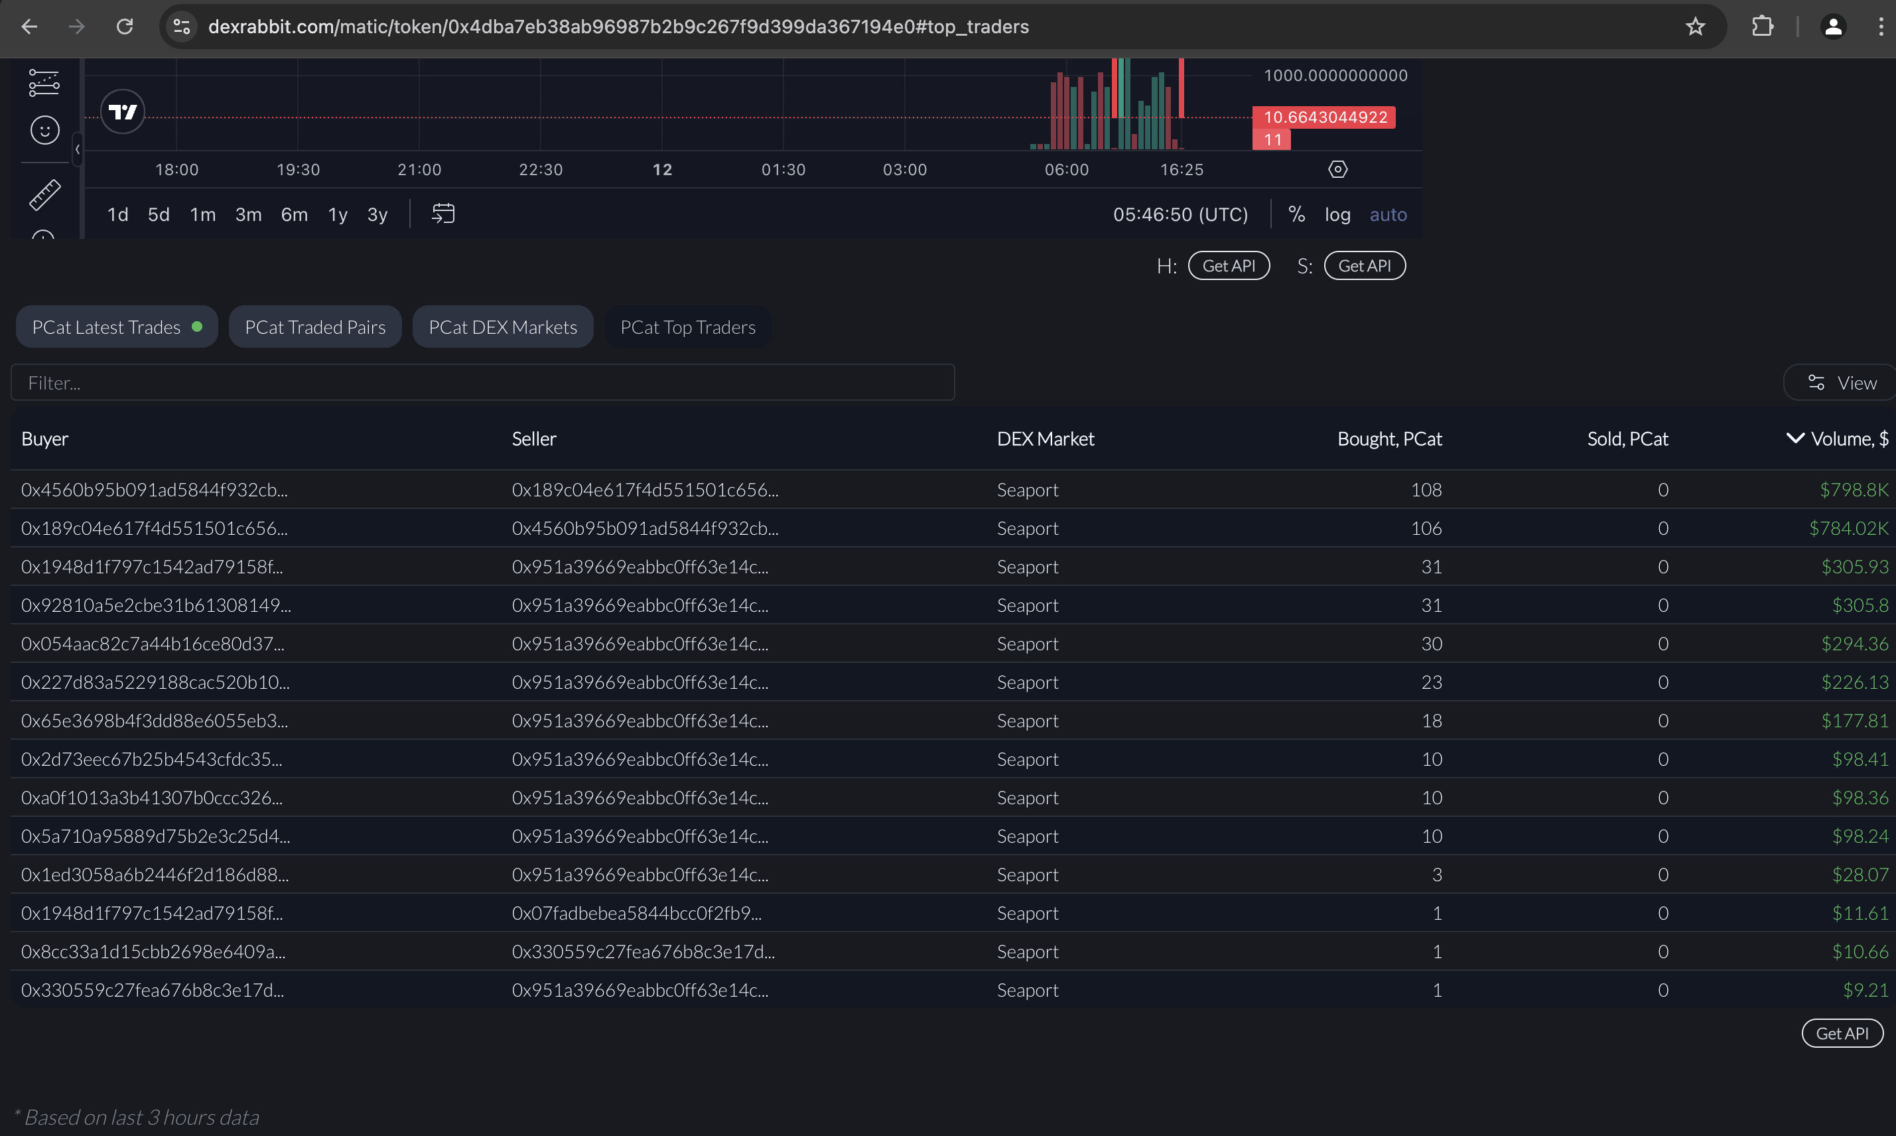Image resolution: width=1896 pixels, height=1136 pixels.
Task: Set chart range to 3y
Action: point(377,214)
